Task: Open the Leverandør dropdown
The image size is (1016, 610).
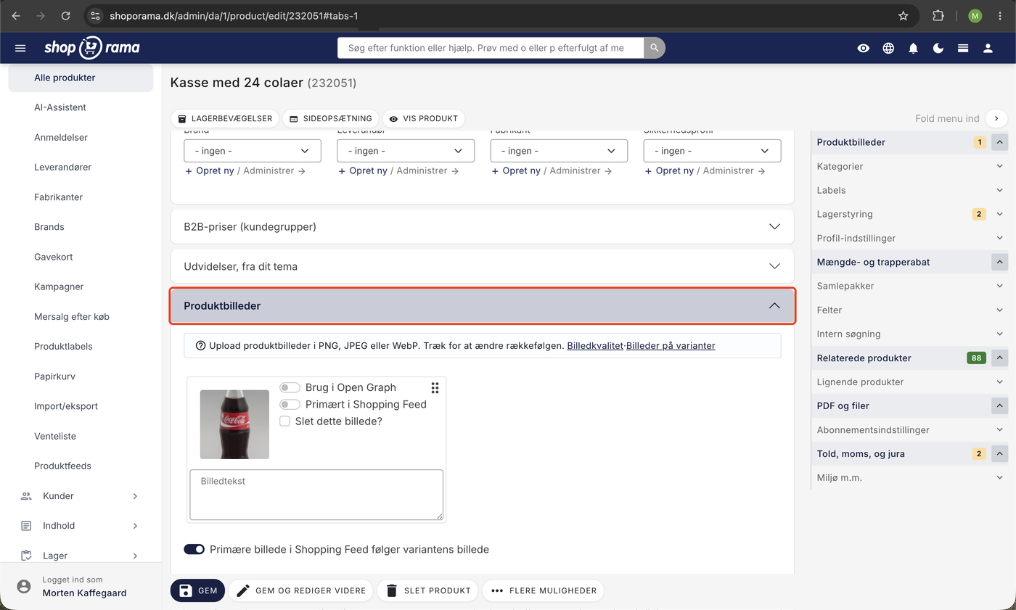Action: [406, 151]
